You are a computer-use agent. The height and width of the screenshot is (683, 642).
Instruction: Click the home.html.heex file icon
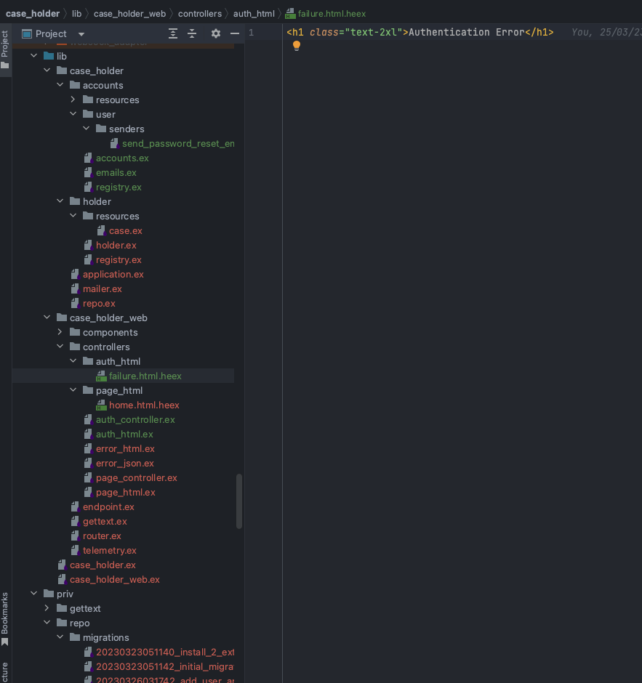[101, 405]
